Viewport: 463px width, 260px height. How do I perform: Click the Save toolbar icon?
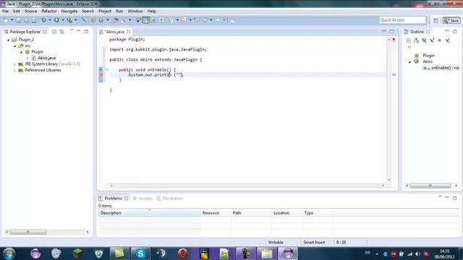(19, 20)
